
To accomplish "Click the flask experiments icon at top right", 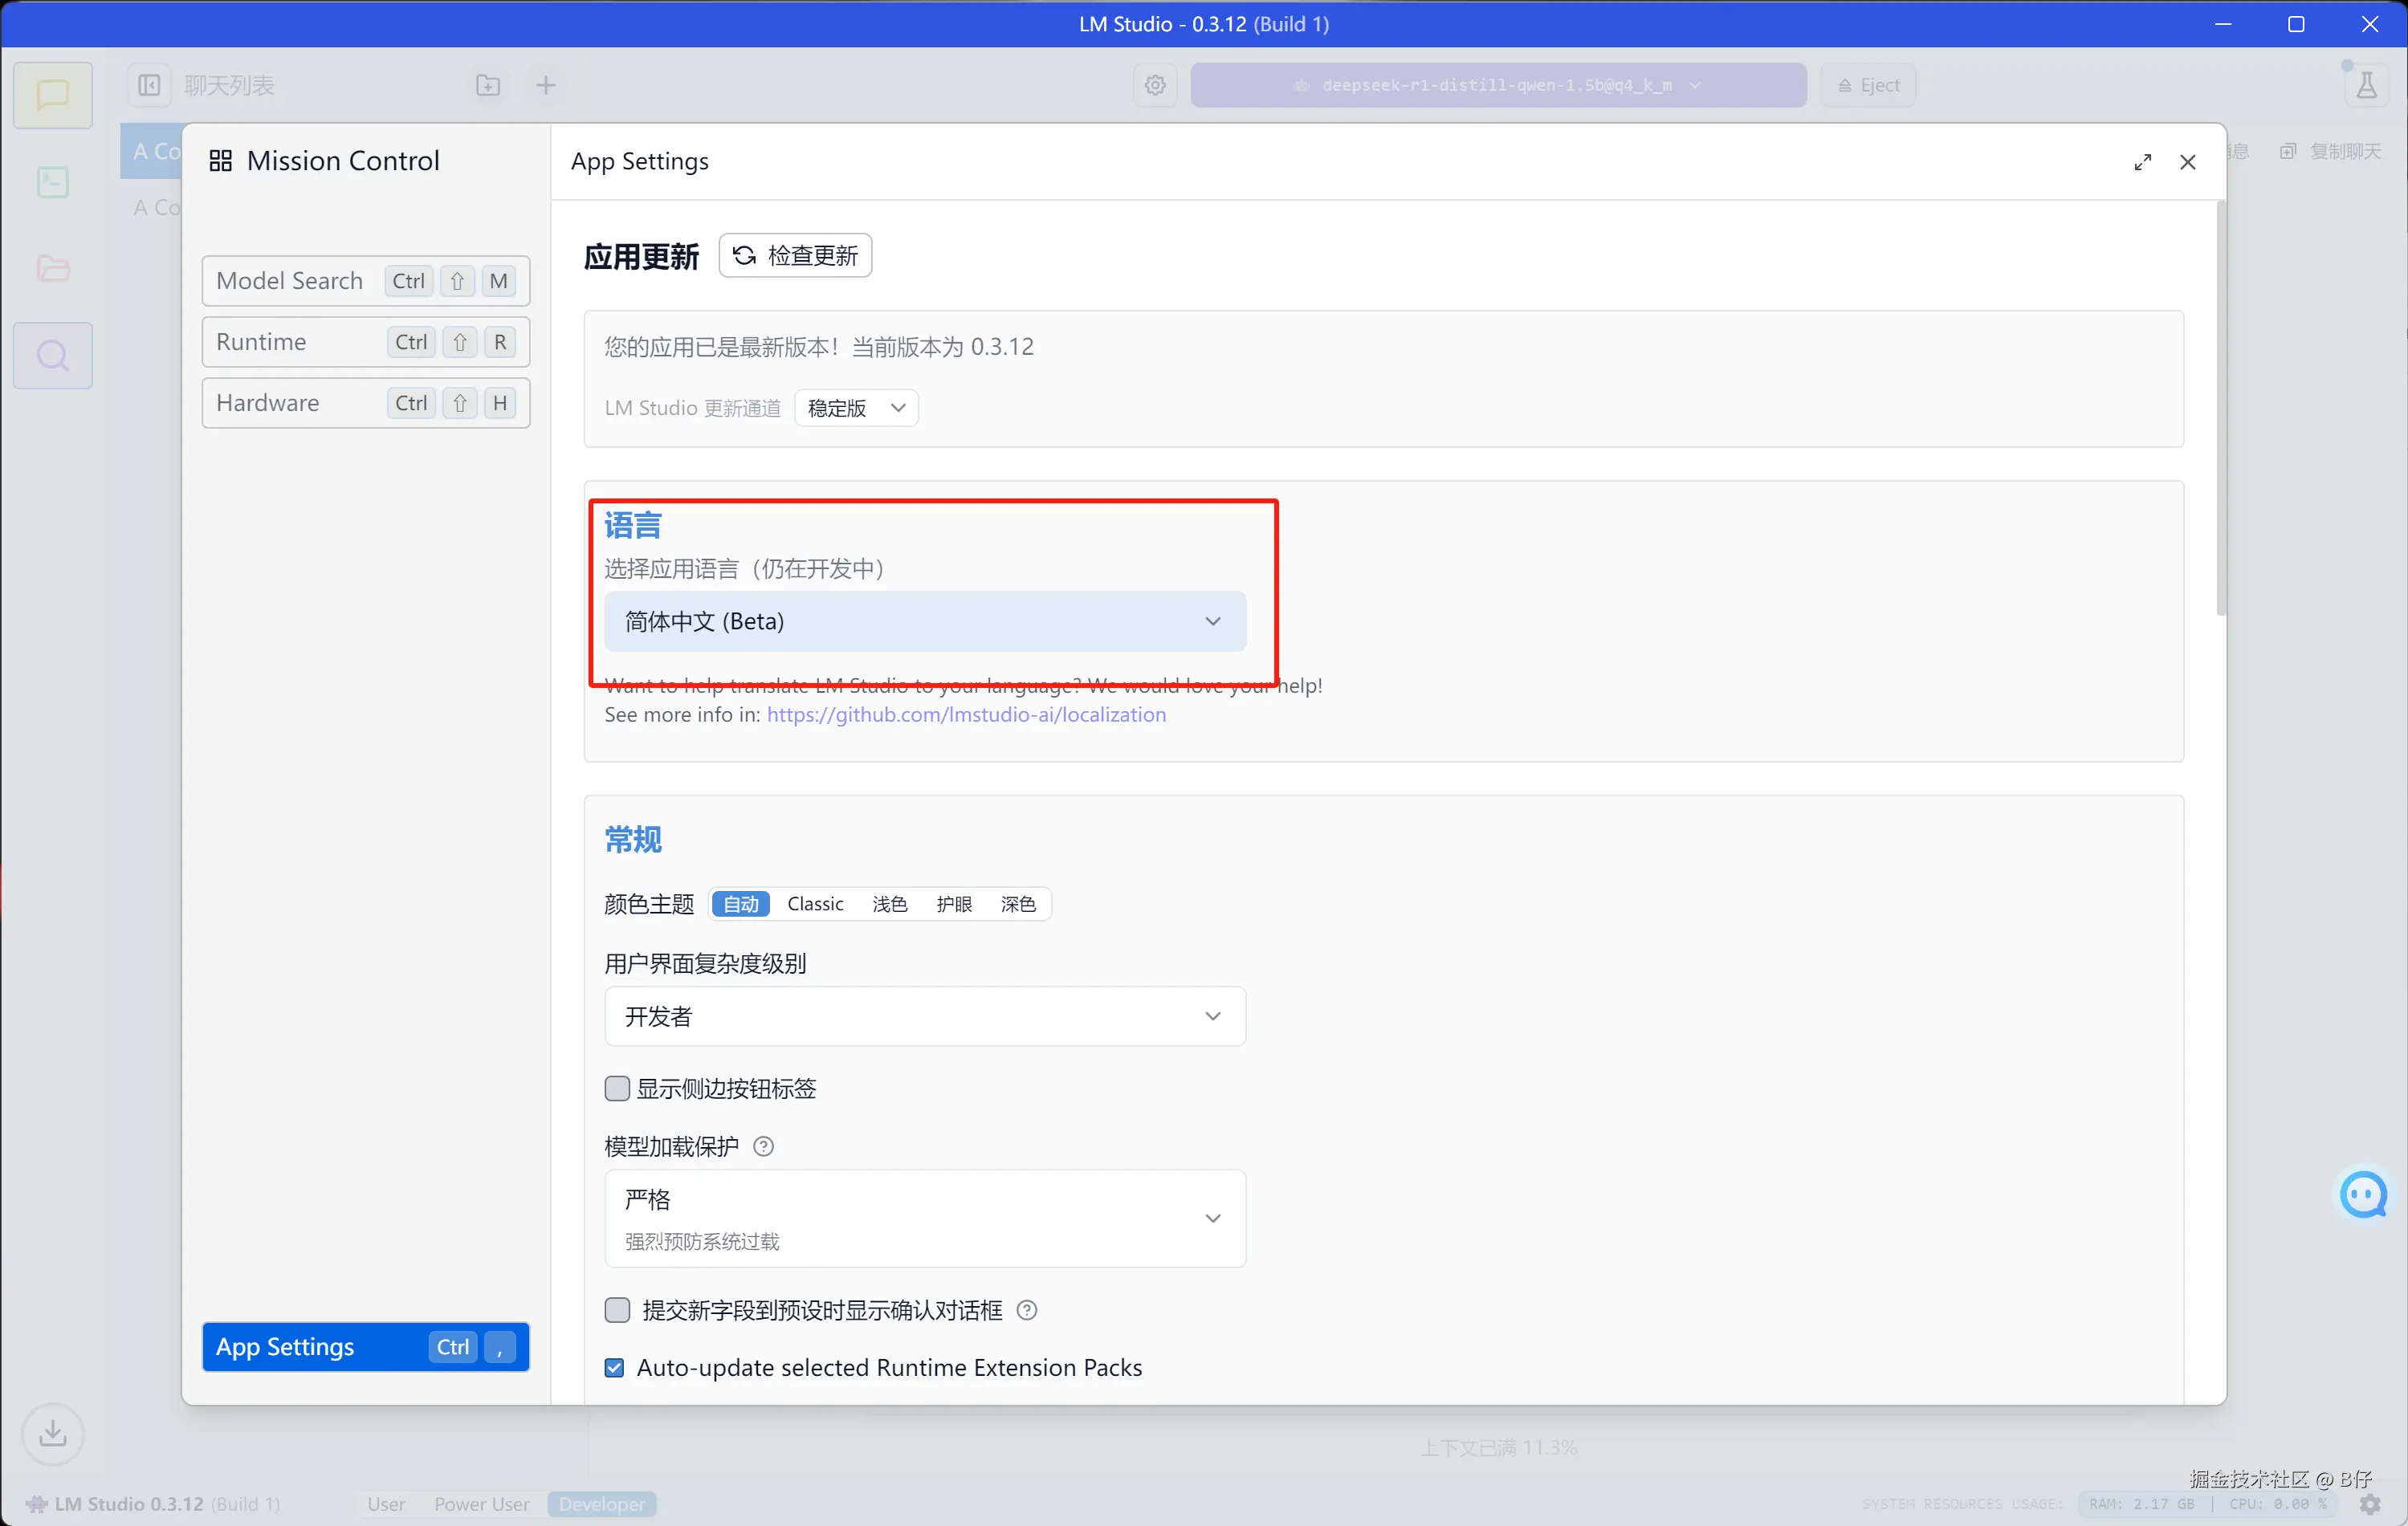I will click(x=2365, y=85).
